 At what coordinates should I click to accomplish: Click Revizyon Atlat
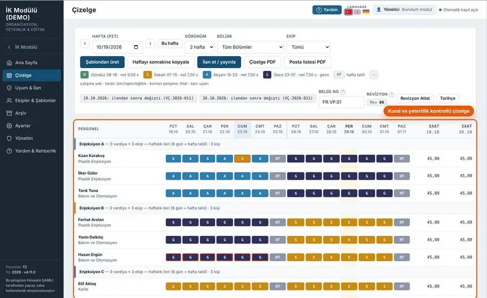(x=415, y=98)
